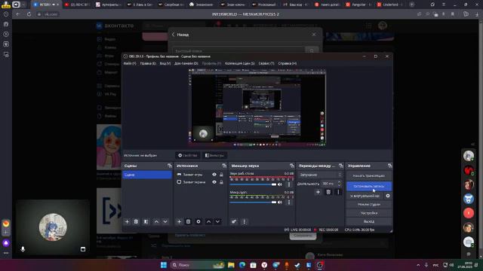
Task: Toggle visibility of Захват экрана source
Action: click(x=214, y=182)
